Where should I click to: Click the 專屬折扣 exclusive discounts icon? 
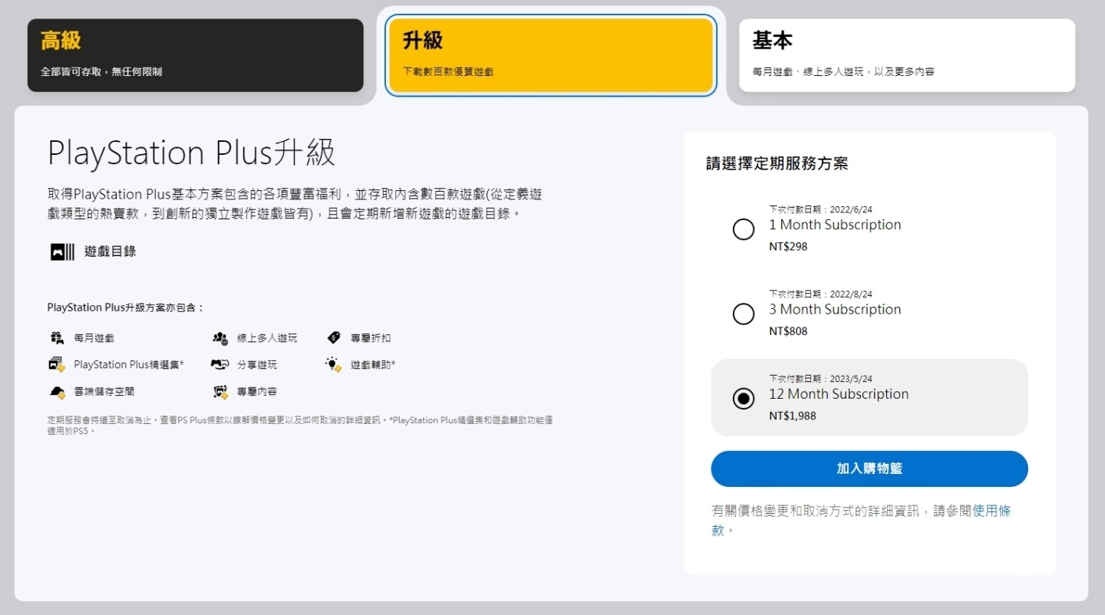pyautogui.click(x=335, y=337)
